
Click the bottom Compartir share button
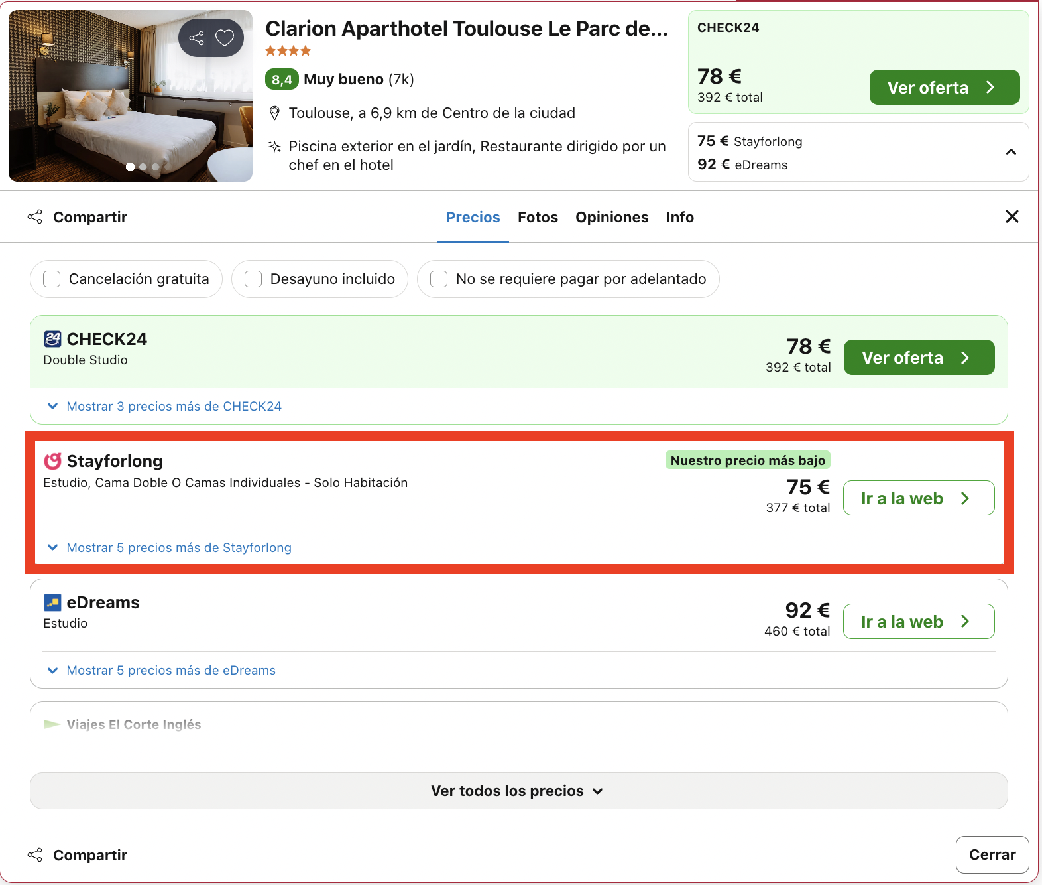(77, 855)
